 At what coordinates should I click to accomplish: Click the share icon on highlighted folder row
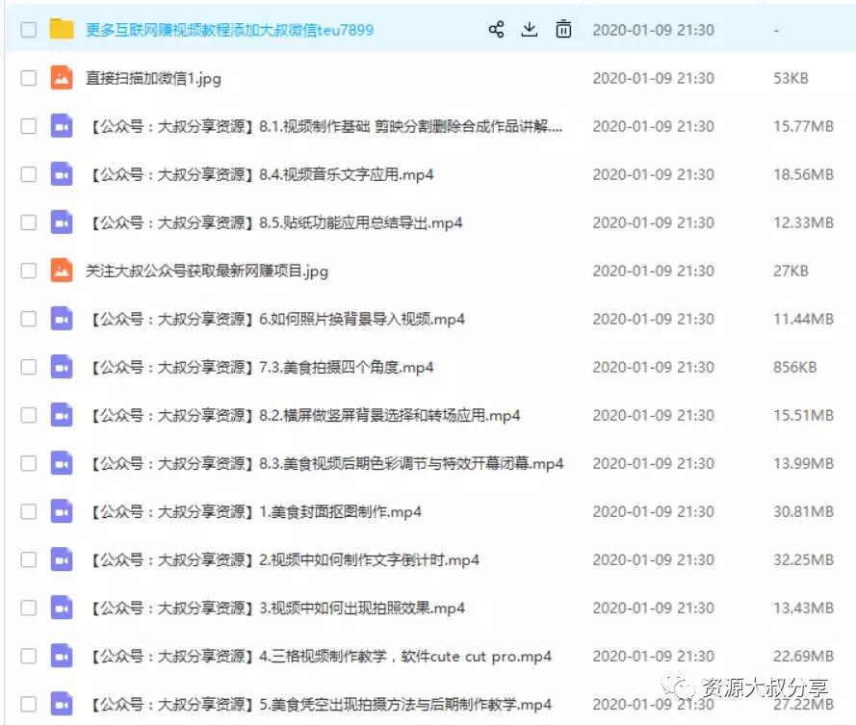496,30
